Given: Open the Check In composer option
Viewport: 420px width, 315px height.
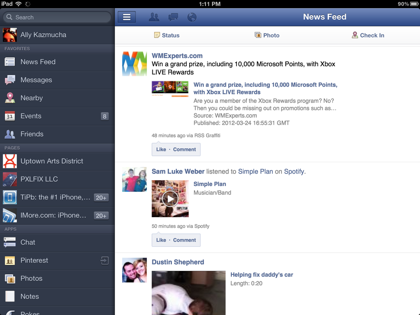Looking at the screenshot, I should [x=368, y=35].
